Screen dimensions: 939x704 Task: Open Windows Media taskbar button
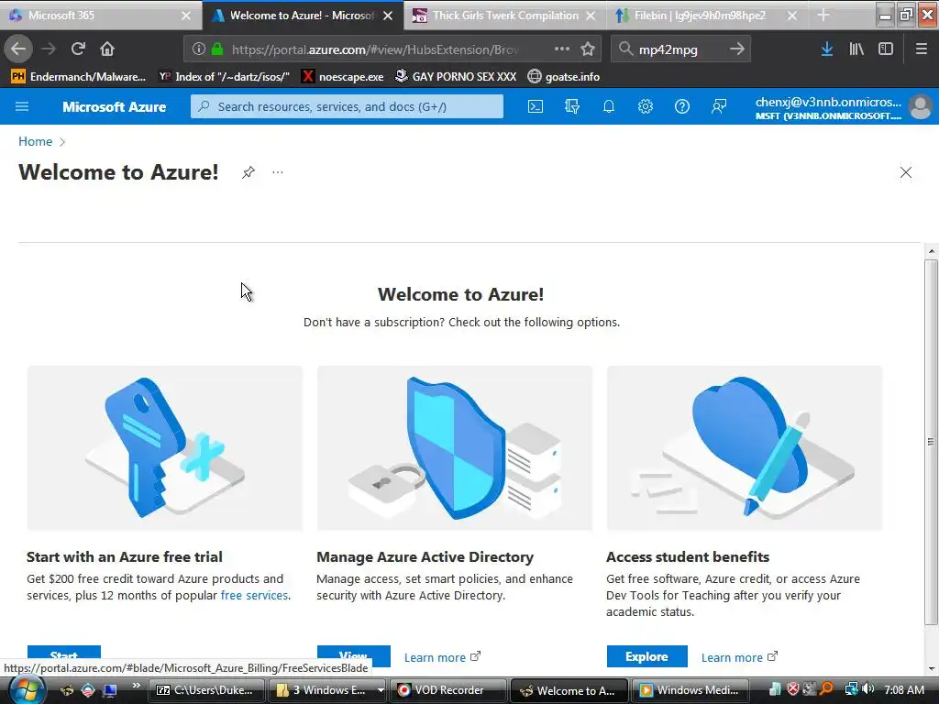pos(690,690)
